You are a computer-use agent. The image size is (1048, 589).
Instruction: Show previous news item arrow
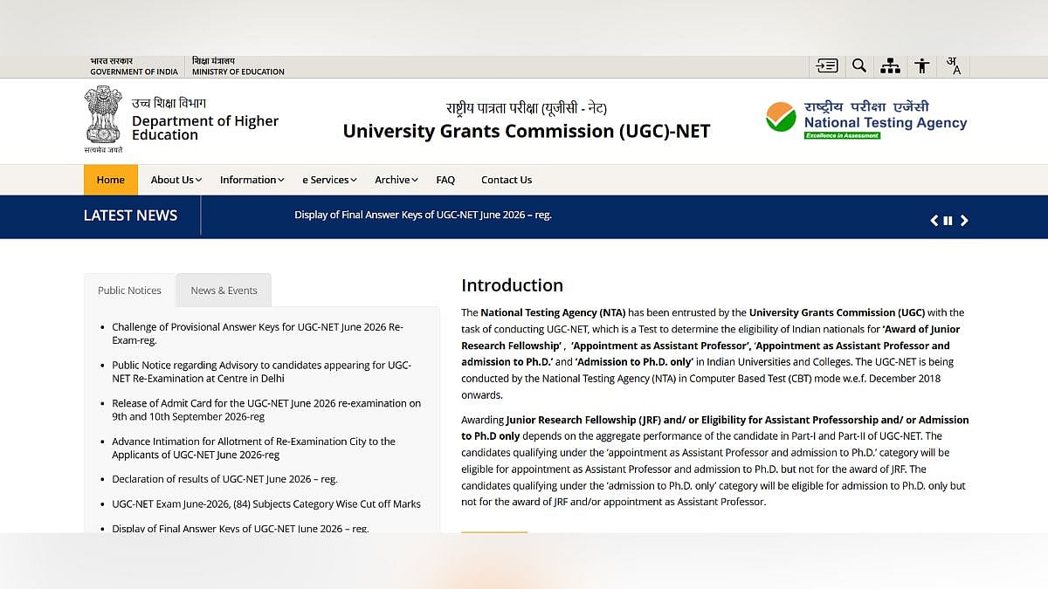(x=934, y=221)
